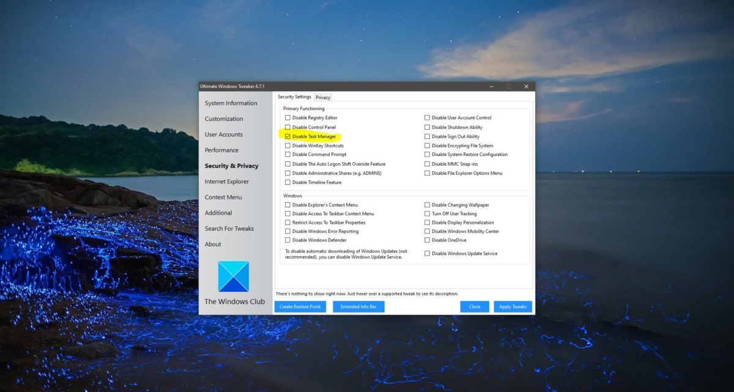
Task: Open the Extended Info Bar
Action: point(358,306)
